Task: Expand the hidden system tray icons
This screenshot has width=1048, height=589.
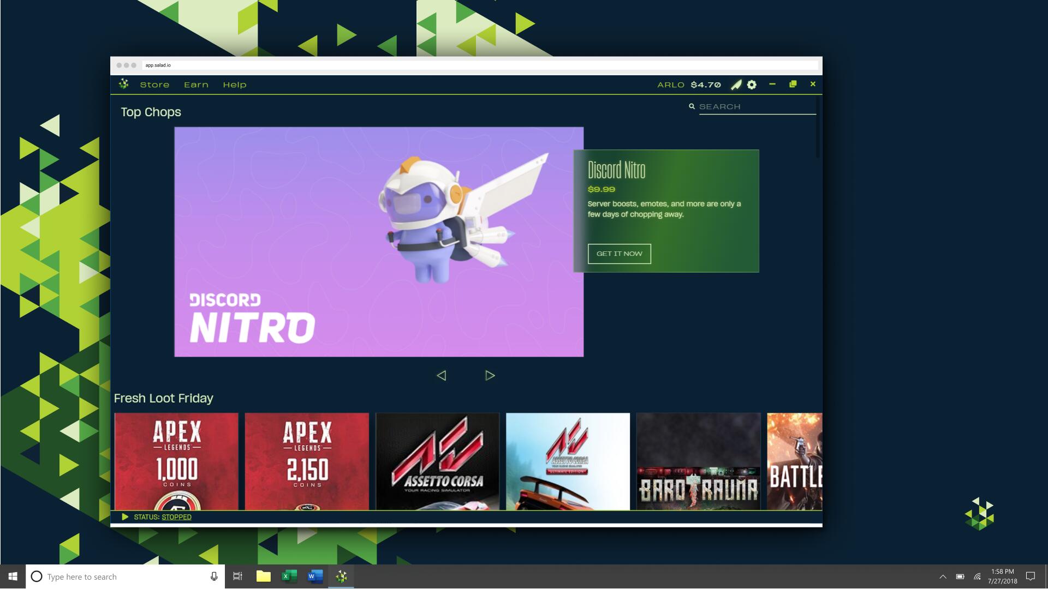Action: coord(943,576)
